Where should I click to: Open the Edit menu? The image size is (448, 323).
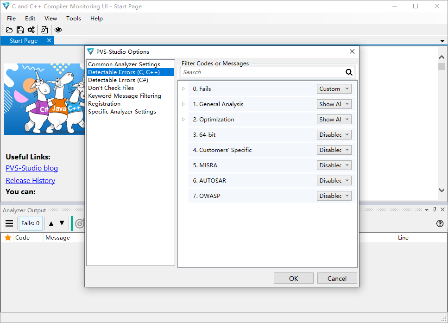[x=30, y=18]
